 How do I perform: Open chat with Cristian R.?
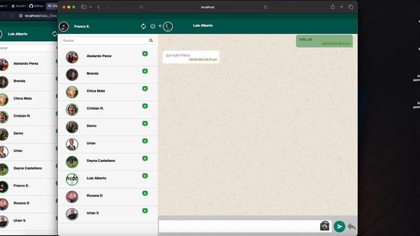[x=108, y=109]
